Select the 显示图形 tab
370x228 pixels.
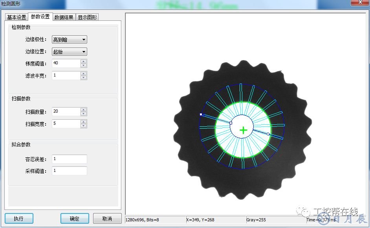click(x=87, y=17)
